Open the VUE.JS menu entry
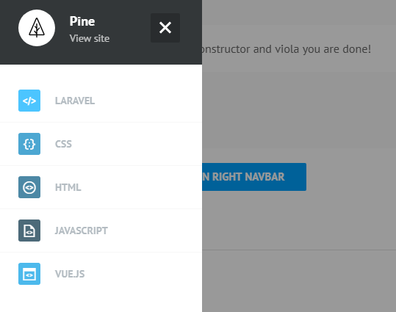396x312 pixels. pyautogui.click(x=70, y=274)
